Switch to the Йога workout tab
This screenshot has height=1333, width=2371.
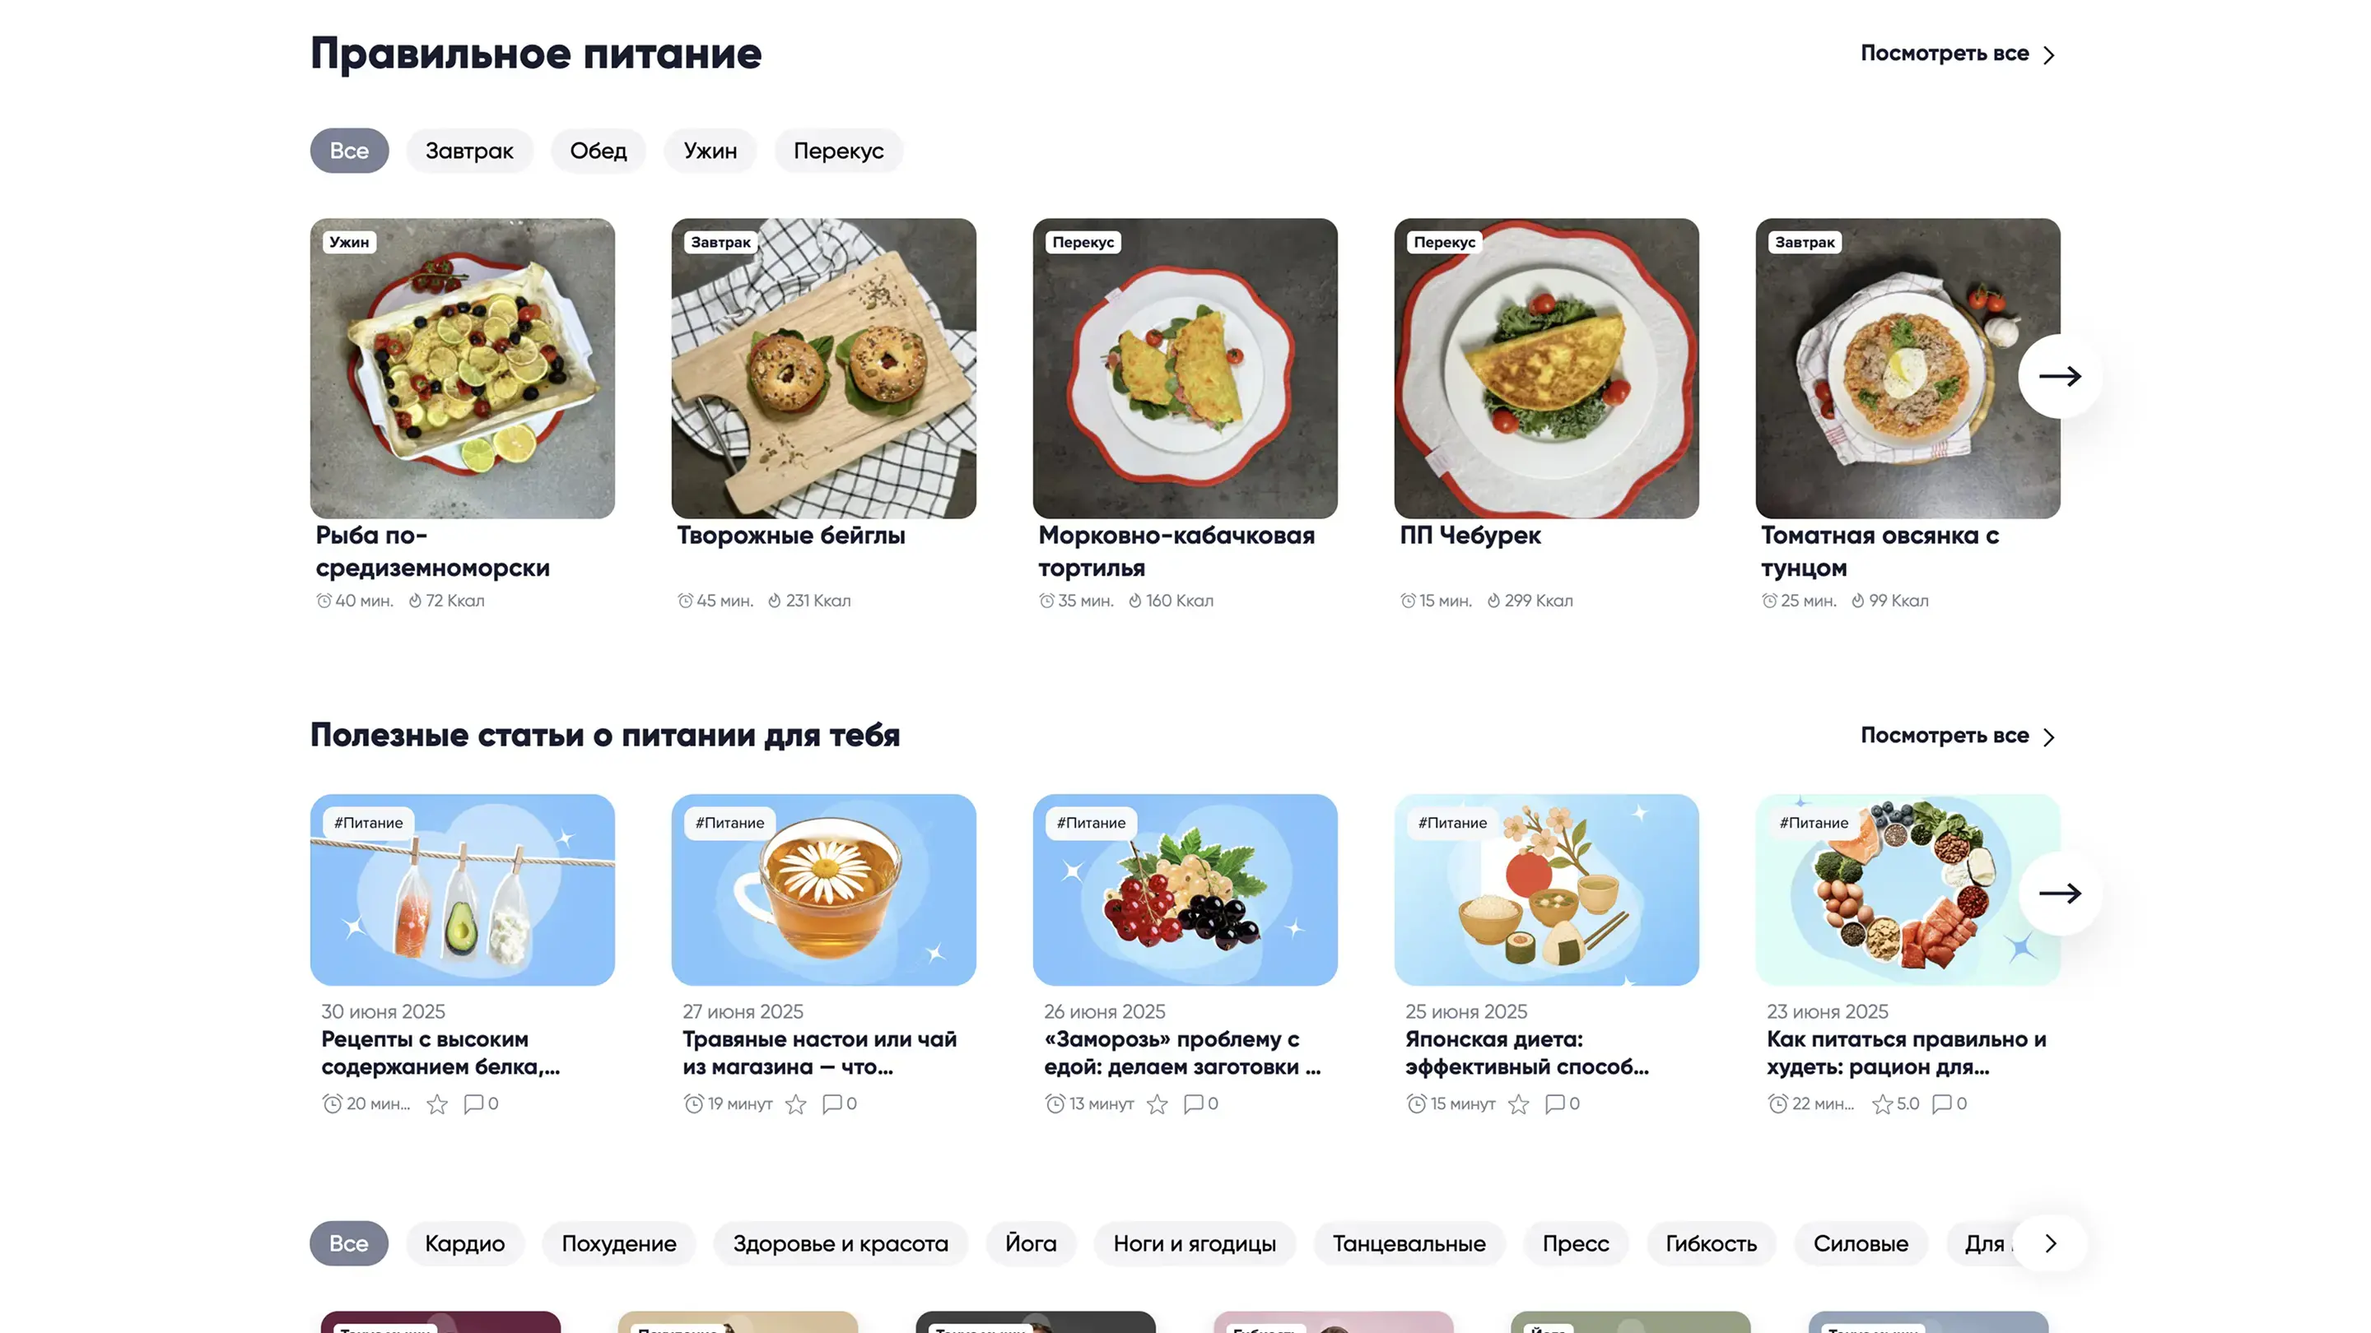pos(1031,1244)
